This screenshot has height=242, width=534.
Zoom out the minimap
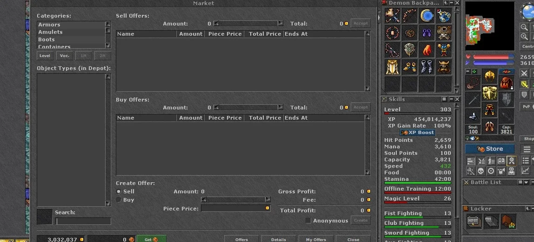(x=525, y=27)
